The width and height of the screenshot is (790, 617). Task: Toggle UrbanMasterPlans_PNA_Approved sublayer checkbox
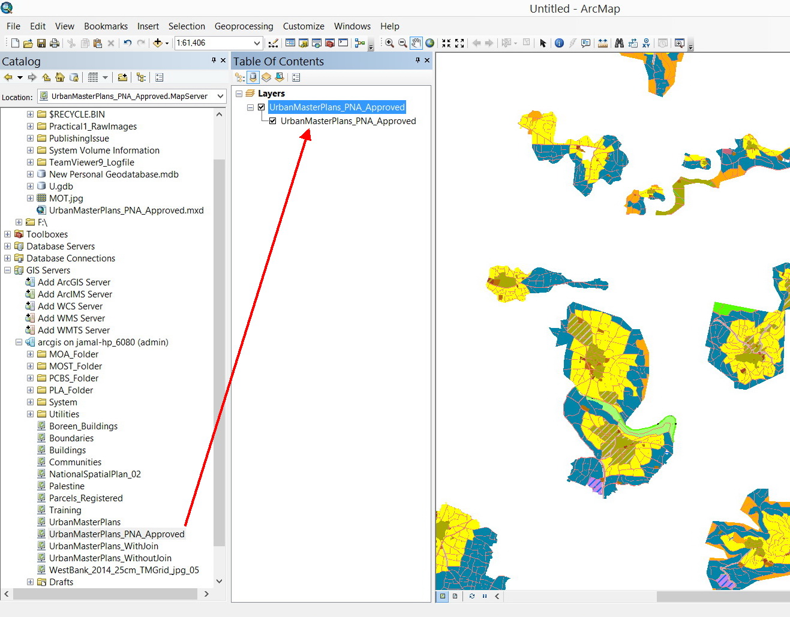pyautogui.click(x=273, y=121)
